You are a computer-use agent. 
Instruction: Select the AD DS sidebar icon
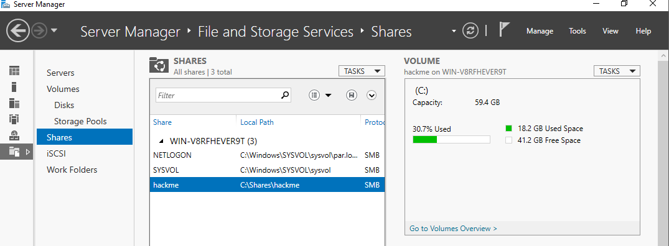click(x=14, y=119)
